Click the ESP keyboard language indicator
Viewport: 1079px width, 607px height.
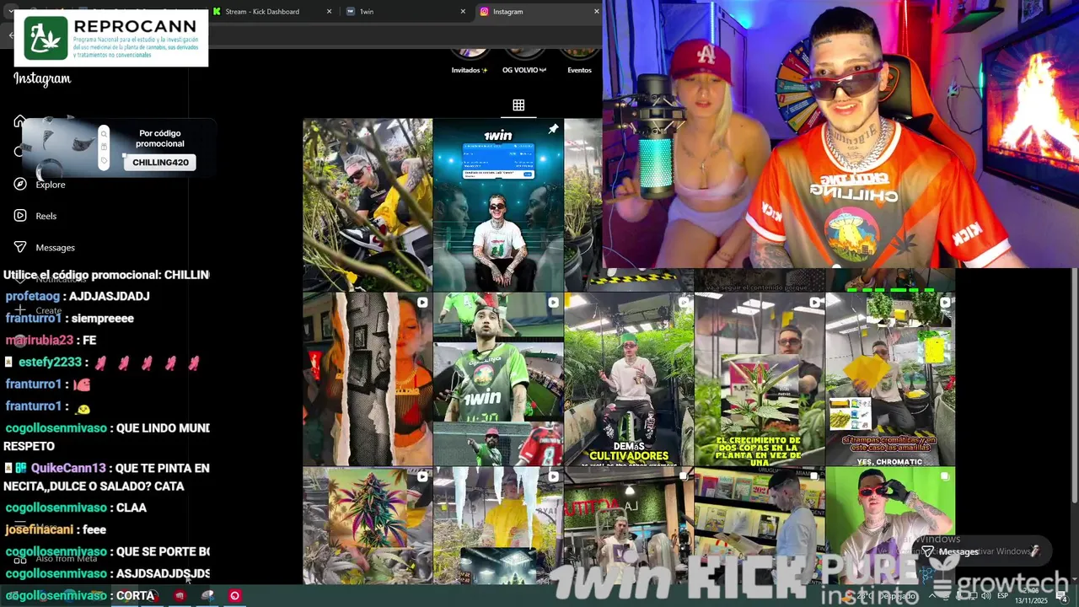point(1002,596)
